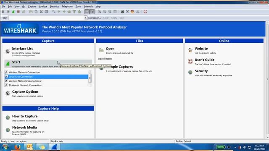The width and height of the screenshot is (269, 151).
Task: Click the restart capture toolbar icon
Action: pos(24,12)
